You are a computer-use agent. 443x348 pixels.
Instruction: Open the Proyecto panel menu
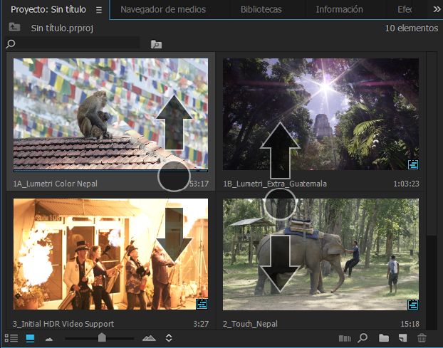[x=99, y=10]
